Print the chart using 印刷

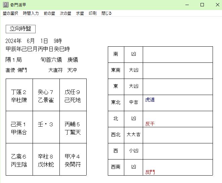coord(93,13)
